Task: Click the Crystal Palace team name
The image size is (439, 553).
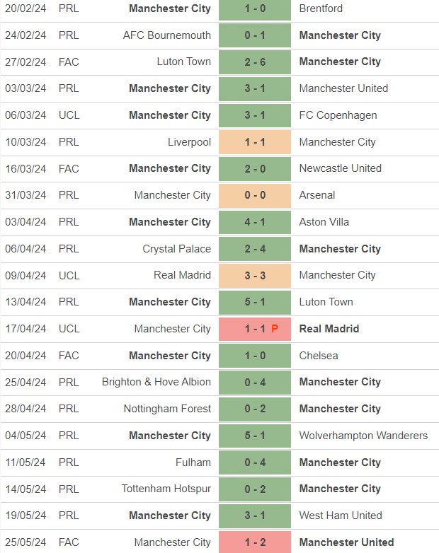Action: tap(176, 249)
